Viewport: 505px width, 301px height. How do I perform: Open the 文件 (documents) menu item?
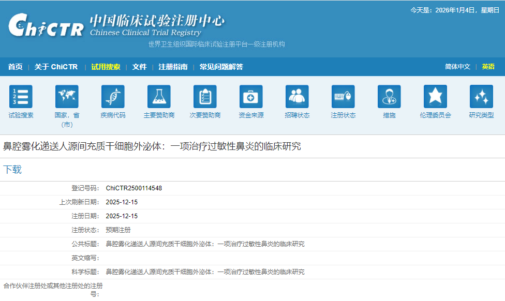(x=140, y=67)
